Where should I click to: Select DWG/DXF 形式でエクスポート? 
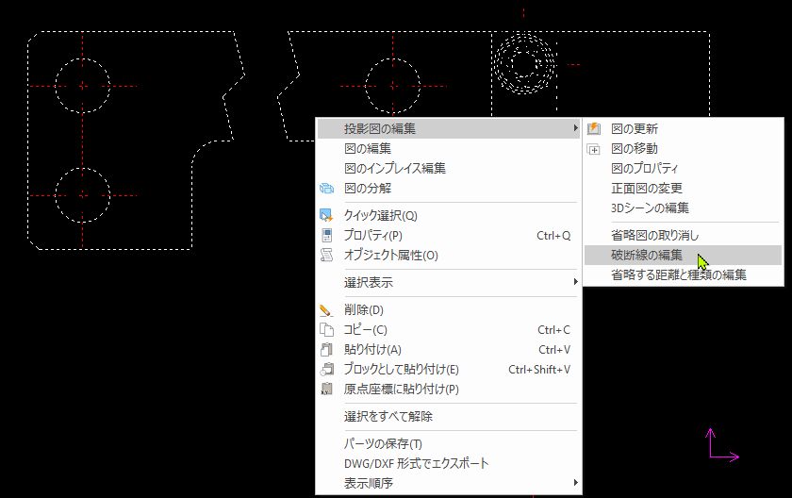point(449,463)
